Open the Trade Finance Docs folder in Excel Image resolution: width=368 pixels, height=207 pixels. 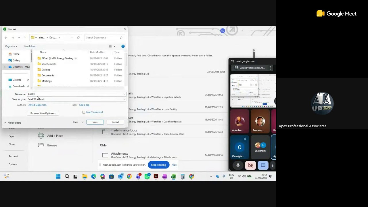(x=162, y=132)
